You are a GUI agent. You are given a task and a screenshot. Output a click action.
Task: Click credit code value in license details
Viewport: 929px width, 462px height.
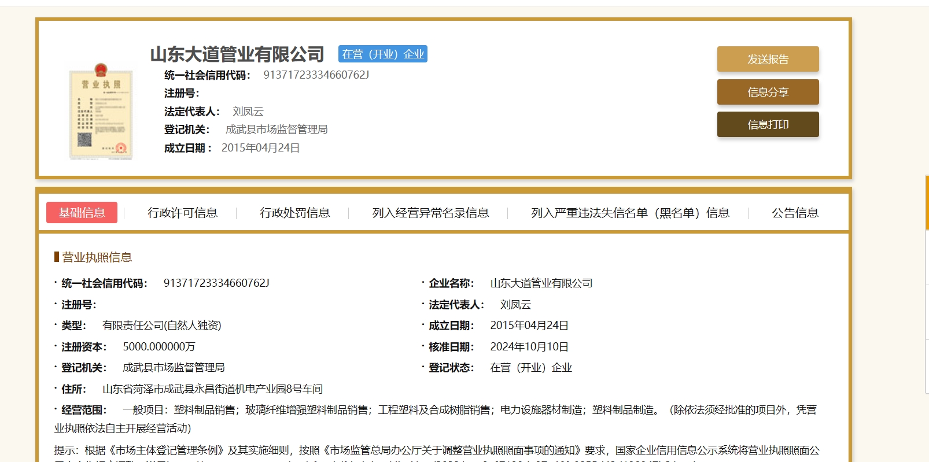pos(216,283)
